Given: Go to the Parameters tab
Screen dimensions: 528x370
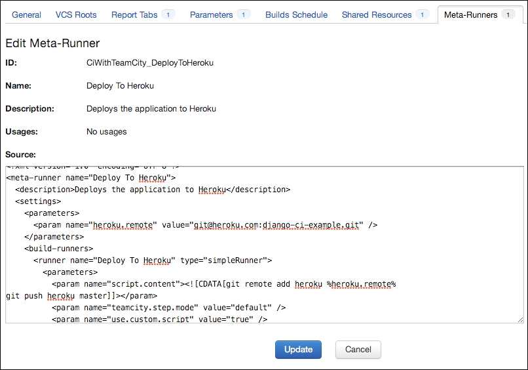Looking at the screenshot, I should 219,15.
